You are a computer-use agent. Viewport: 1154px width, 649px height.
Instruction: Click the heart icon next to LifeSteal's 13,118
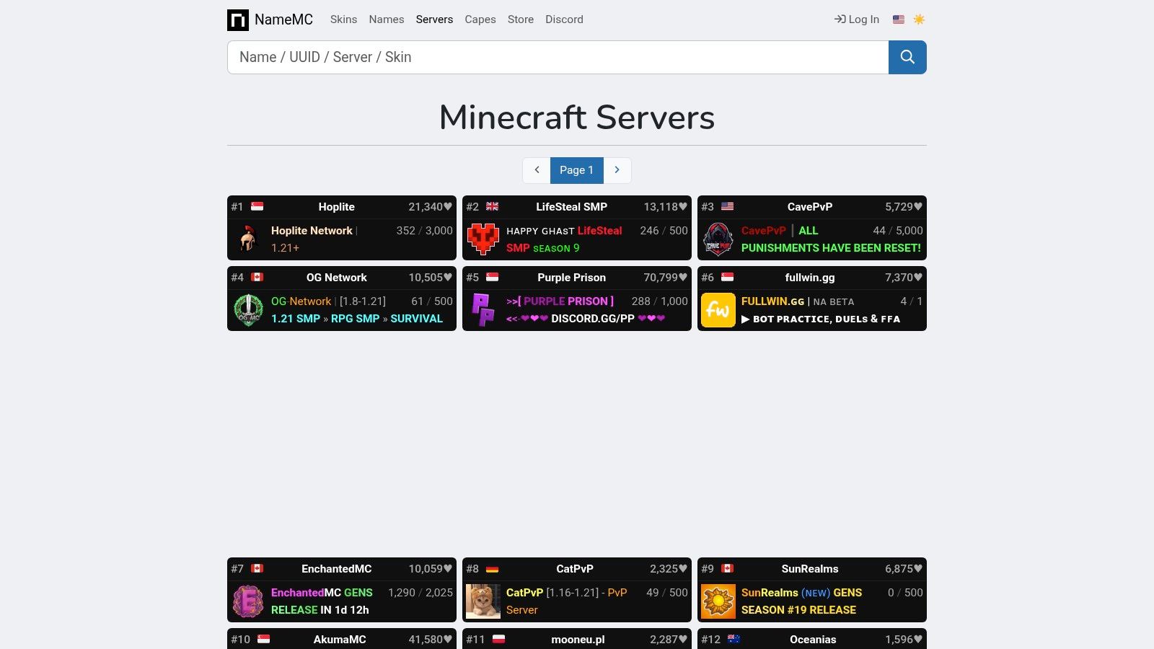click(x=683, y=207)
